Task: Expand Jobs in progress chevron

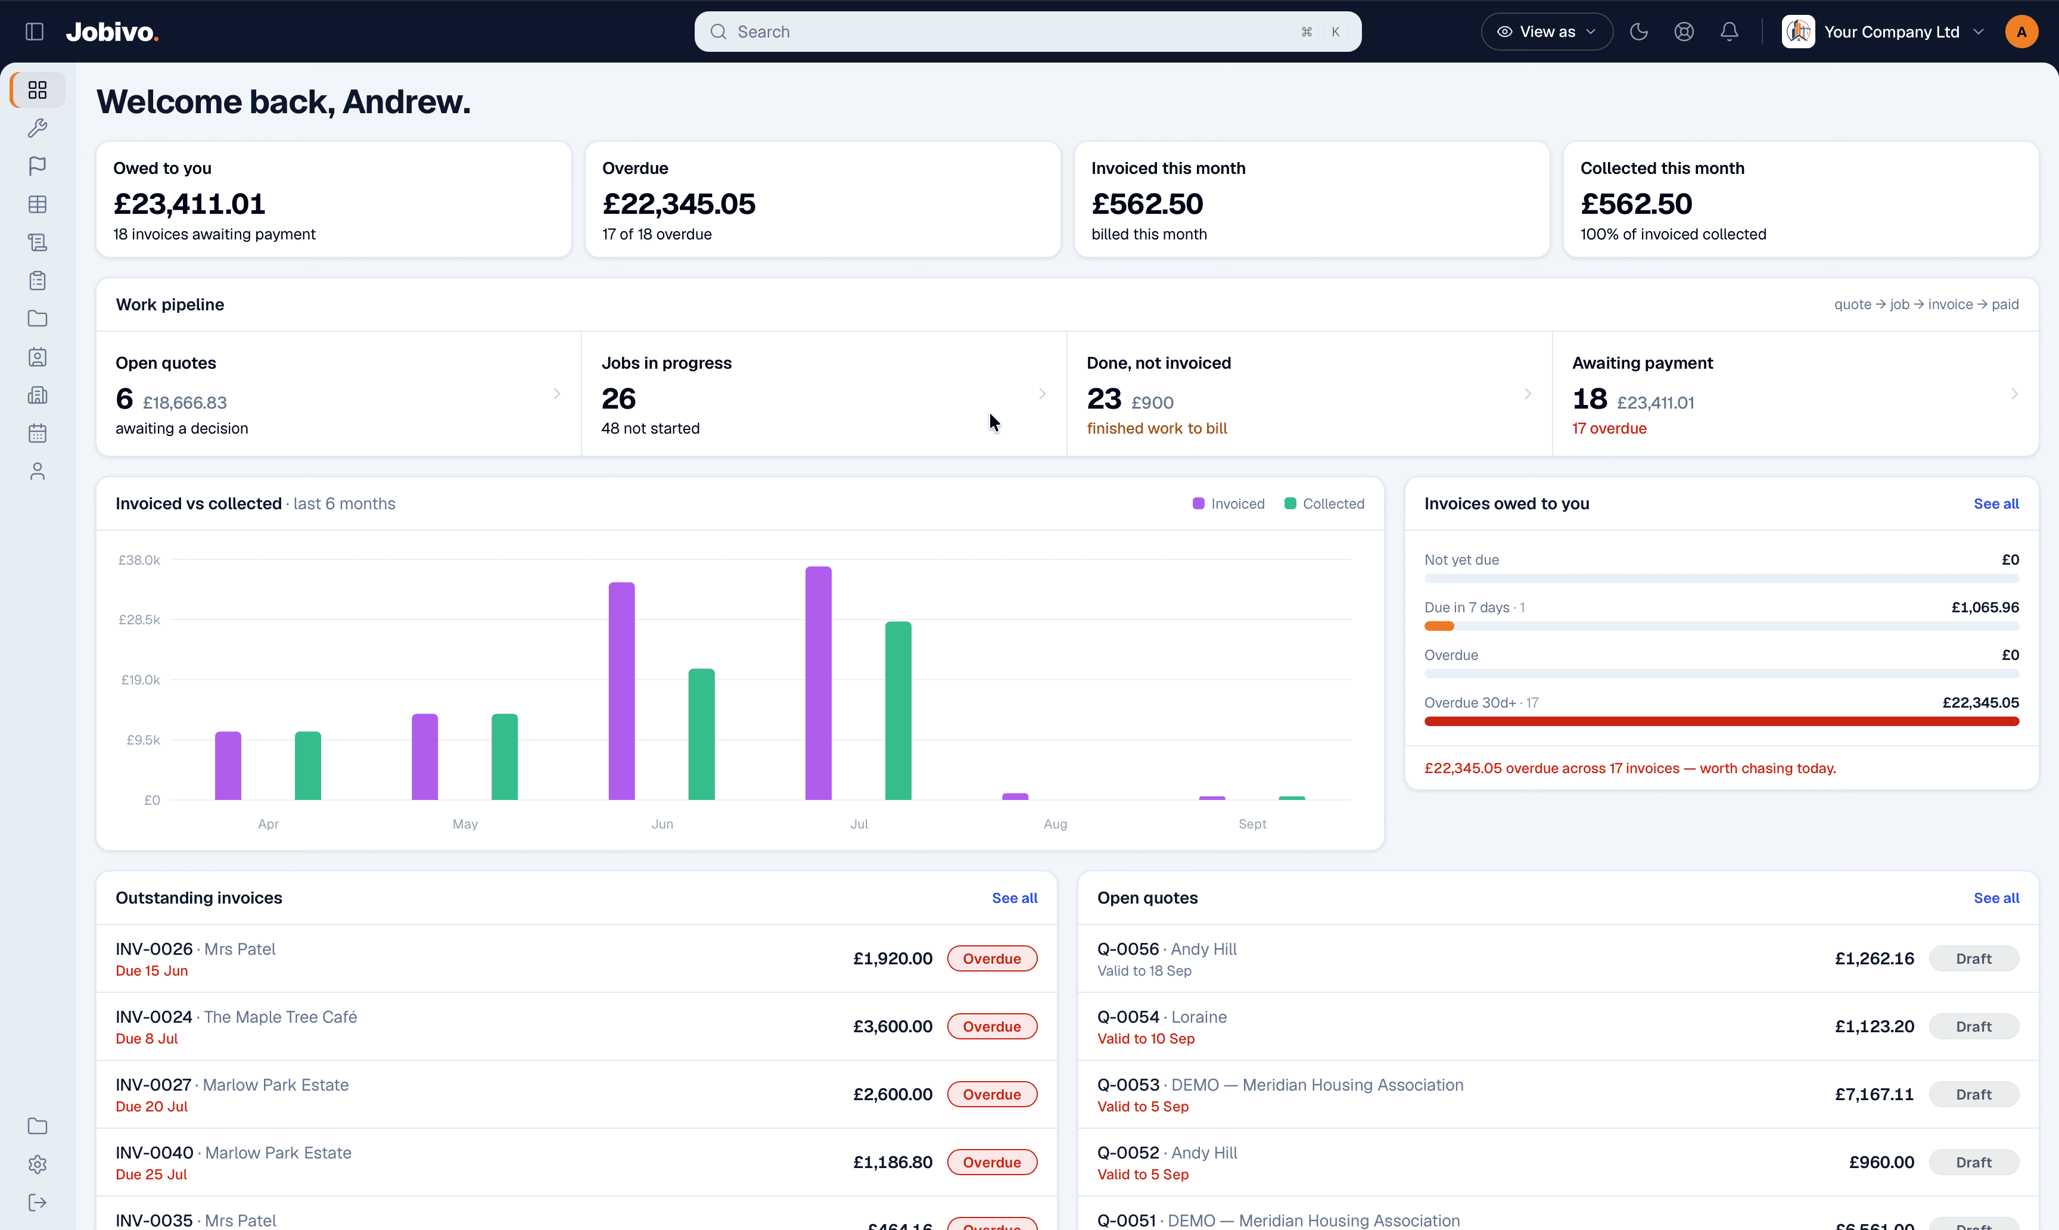Action: pyautogui.click(x=1042, y=394)
